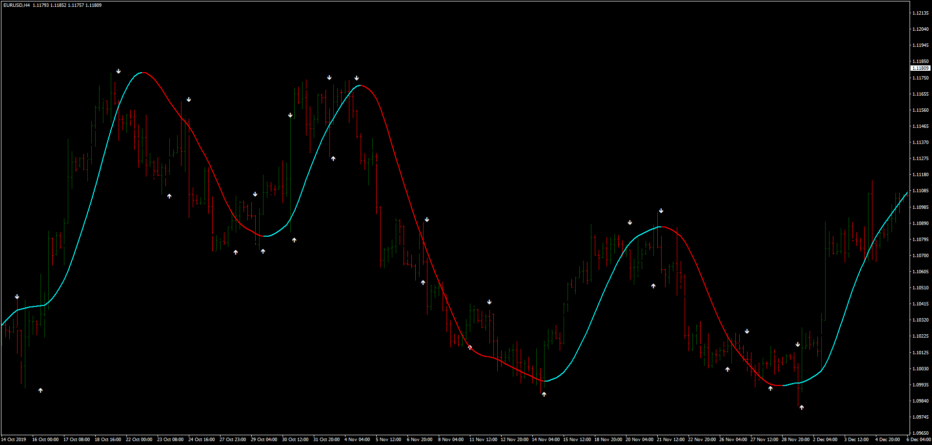Select the 22 Oct 00:00 time label
The width and height of the screenshot is (932, 445).
[139, 440]
